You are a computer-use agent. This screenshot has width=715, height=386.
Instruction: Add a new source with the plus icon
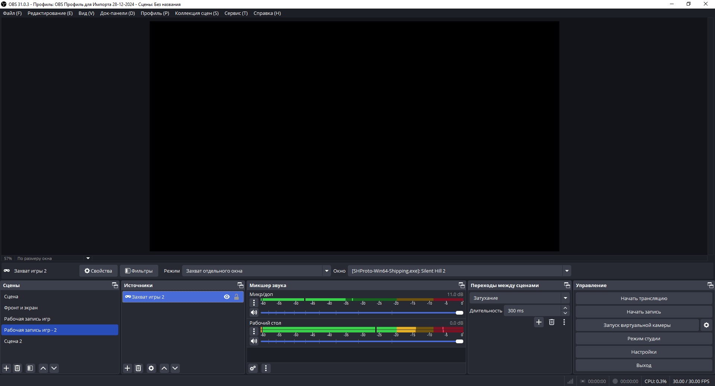point(127,368)
